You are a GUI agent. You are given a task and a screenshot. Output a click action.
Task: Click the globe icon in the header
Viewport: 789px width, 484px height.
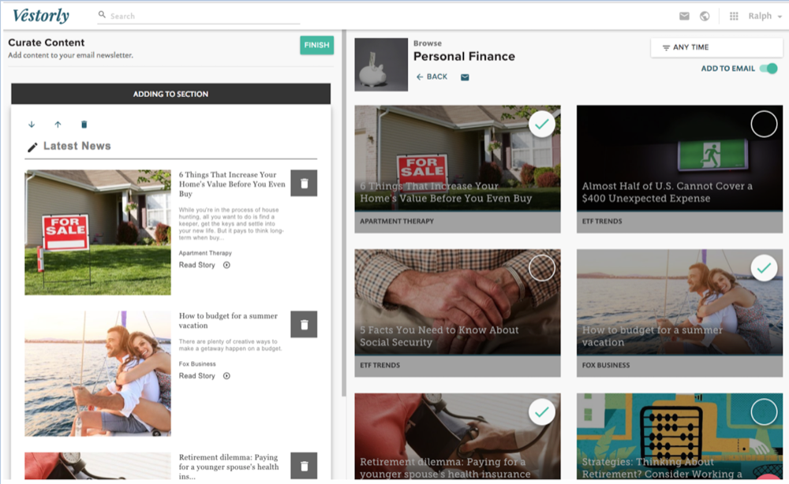[705, 17]
